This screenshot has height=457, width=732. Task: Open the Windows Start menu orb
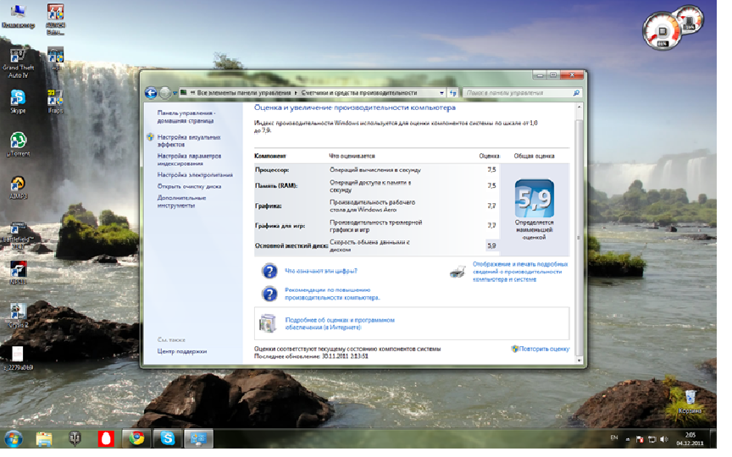point(13,439)
